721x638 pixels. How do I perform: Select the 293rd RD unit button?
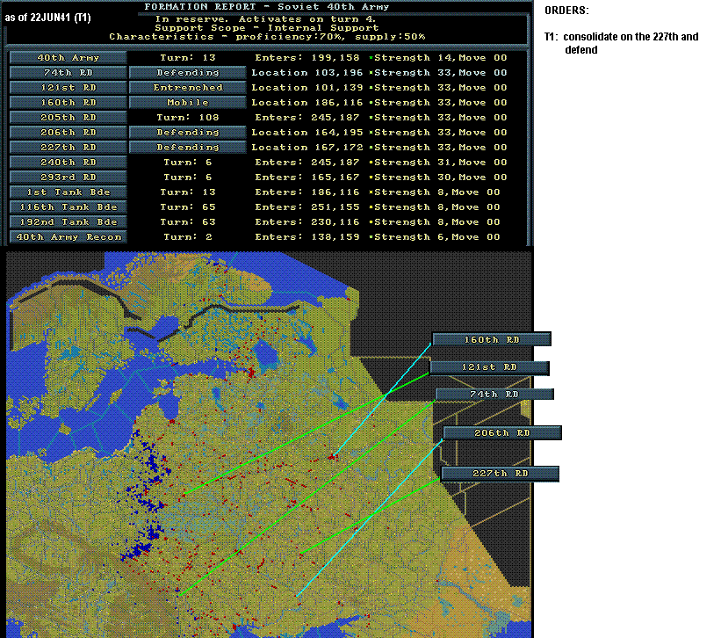pyautogui.click(x=68, y=178)
